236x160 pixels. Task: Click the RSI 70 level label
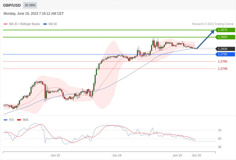[x=220, y=130]
